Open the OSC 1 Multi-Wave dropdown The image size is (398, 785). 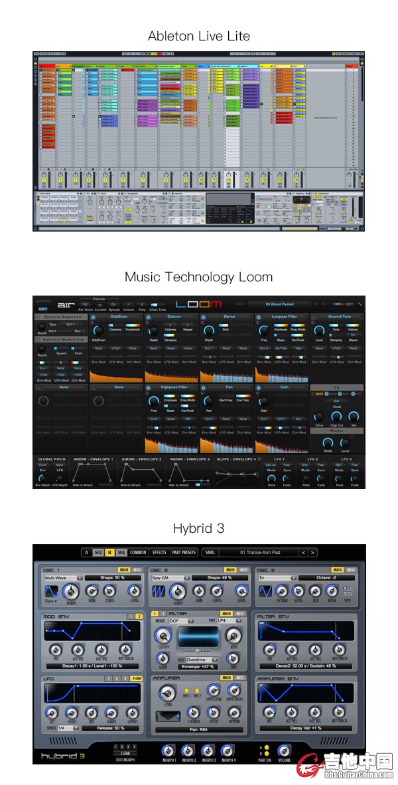[62, 578]
